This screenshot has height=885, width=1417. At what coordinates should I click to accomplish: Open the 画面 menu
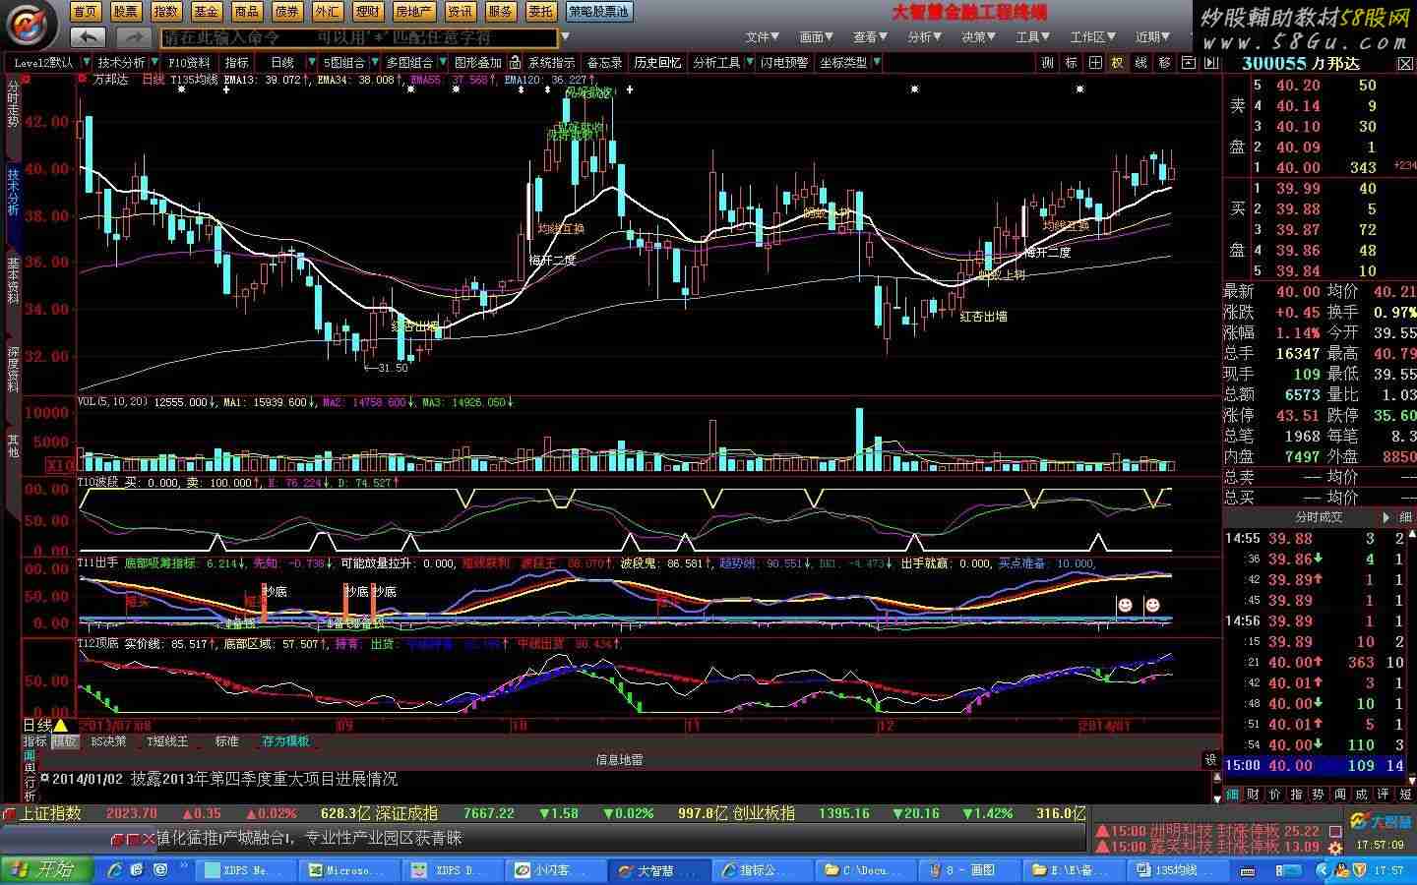pyautogui.click(x=817, y=37)
